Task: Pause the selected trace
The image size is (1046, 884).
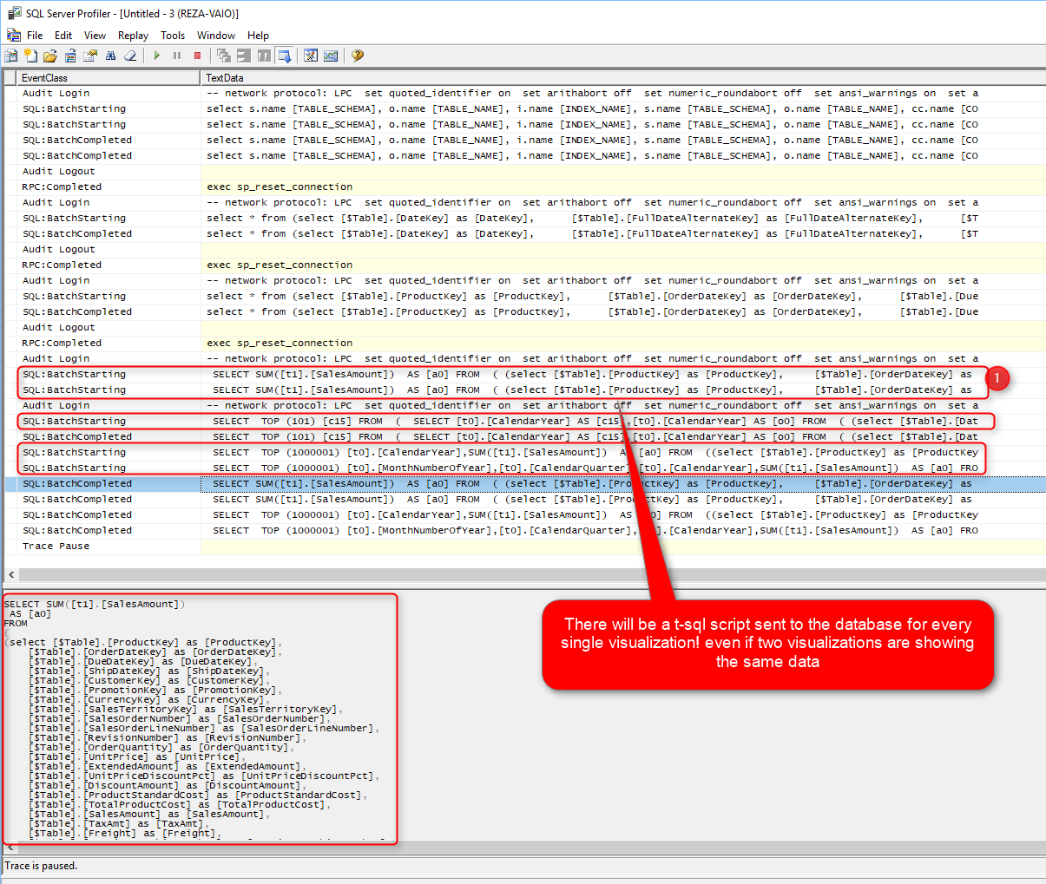Action: [177, 56]
